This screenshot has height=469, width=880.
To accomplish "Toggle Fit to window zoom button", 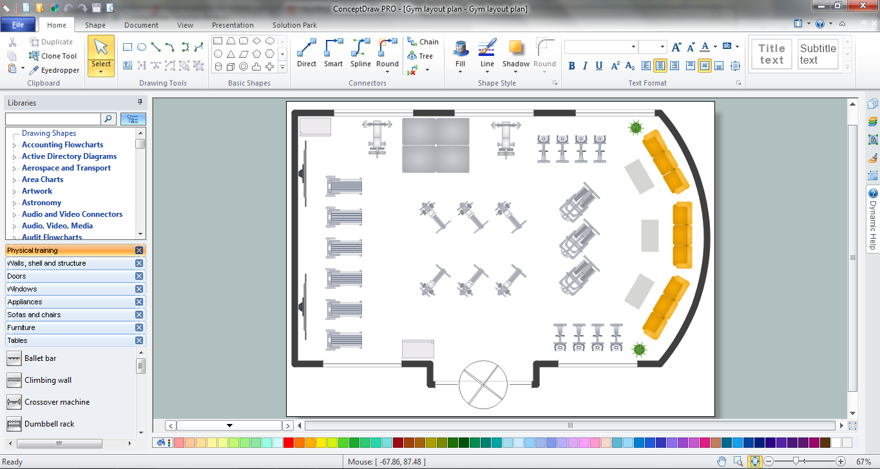I will [x=756, y=461].
